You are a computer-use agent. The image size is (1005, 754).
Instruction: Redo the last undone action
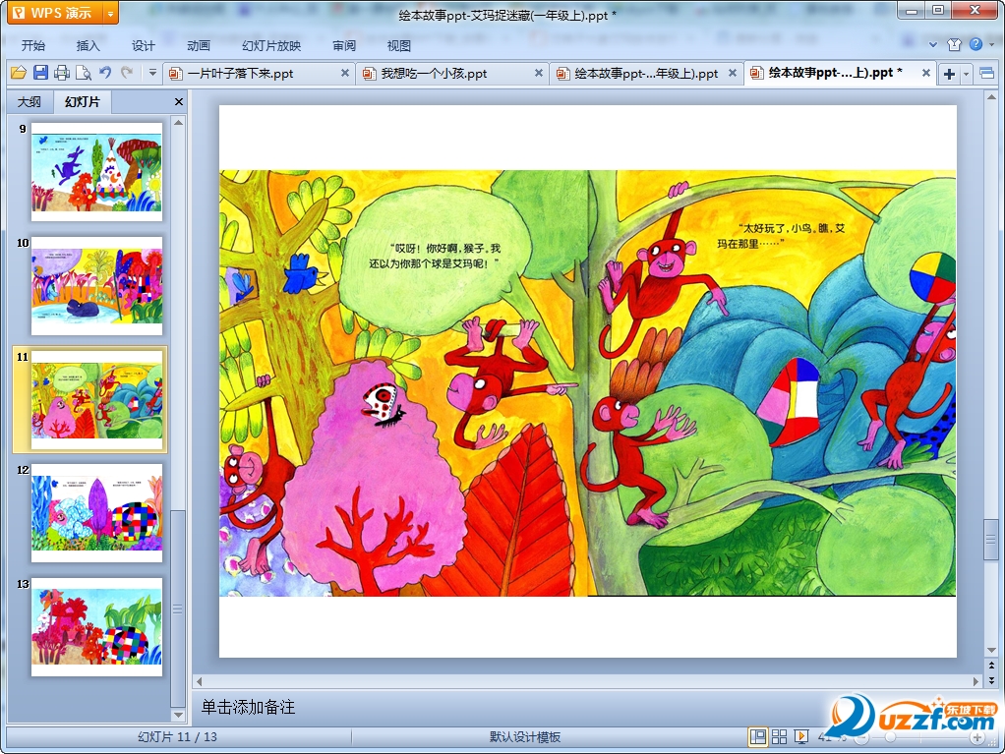click(x=127, y=73)
